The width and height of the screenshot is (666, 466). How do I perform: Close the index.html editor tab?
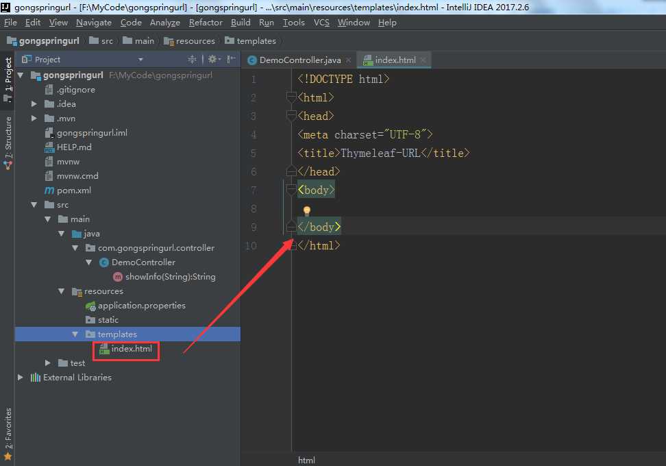423,60
